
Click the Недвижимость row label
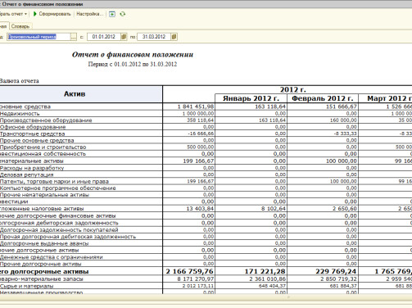(x=20, y=114)
